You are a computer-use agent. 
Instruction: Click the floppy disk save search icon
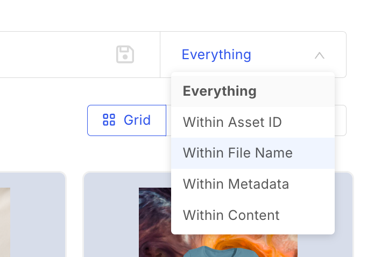125,55
